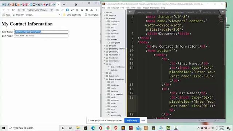Expand the node_modules folder

point(106,94)
